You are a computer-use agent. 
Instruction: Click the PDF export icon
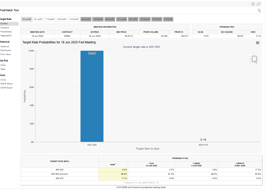(253, 4)
